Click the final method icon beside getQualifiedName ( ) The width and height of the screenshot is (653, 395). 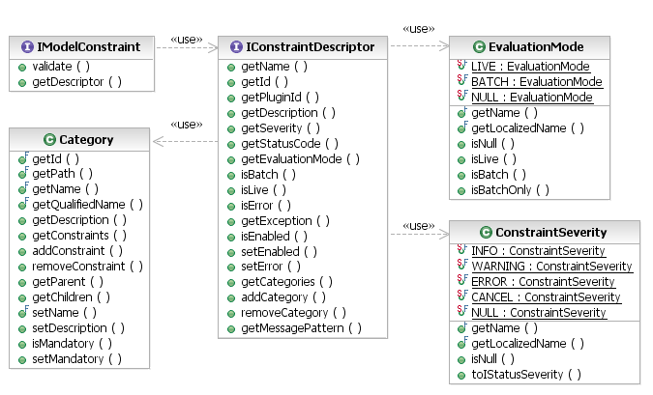(23, 204)
